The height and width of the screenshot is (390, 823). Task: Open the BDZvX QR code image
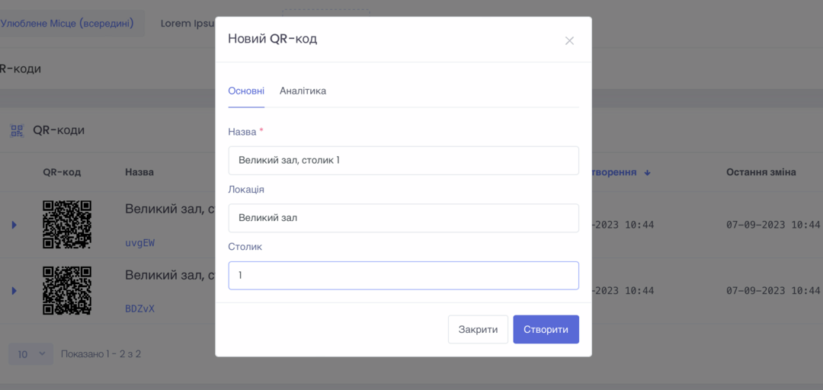(67, 290)
